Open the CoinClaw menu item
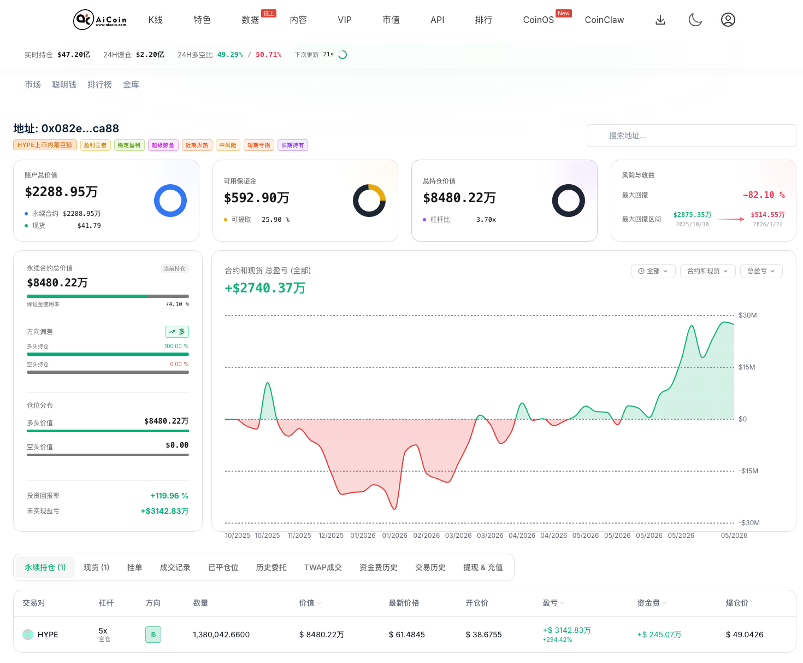Viewport: 803px width, 663px height. click(604, 20)
